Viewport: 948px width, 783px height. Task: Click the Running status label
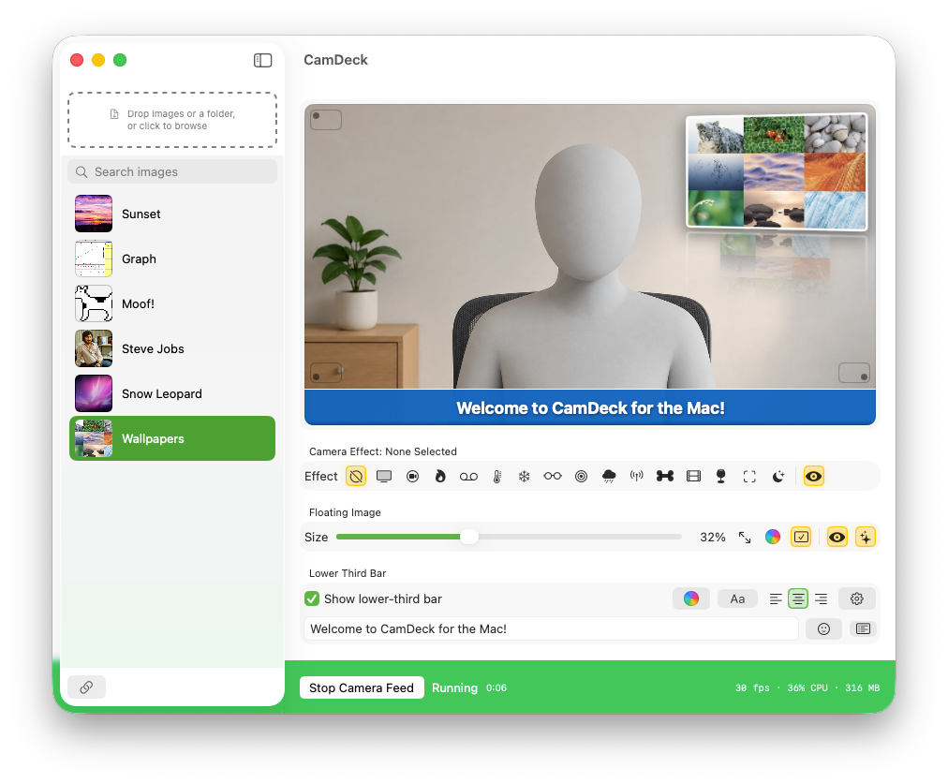coord(454,688)
